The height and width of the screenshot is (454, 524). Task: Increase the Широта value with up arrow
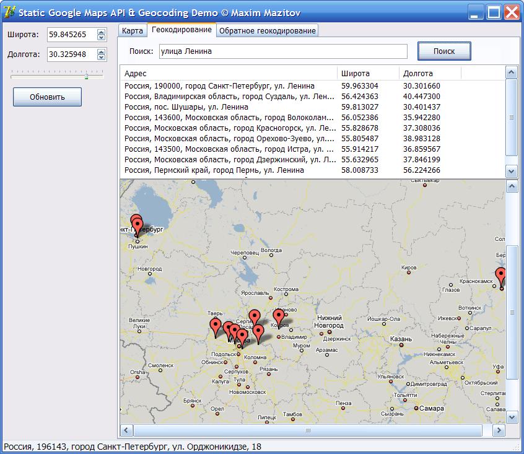pos(101,32)
